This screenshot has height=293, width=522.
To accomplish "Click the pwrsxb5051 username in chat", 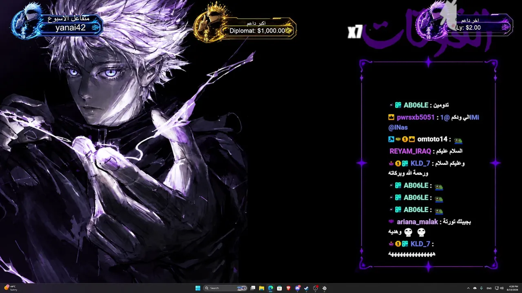I will tap(416, 117).
